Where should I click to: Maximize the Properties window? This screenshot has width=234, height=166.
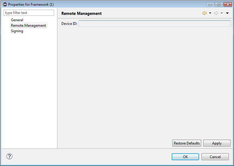pyautogui.click(x=219, y=4)
